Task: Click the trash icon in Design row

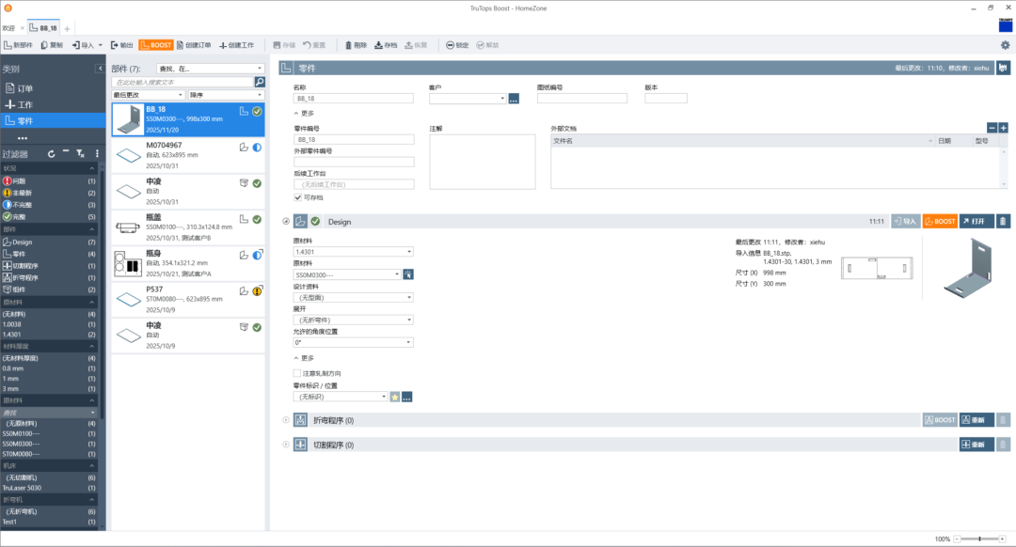Action: pyautogui.click(x=1003, y=221)
